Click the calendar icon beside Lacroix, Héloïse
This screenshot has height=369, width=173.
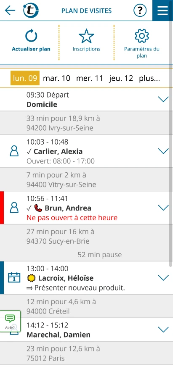pyautogui.click(x=14, y=277)
